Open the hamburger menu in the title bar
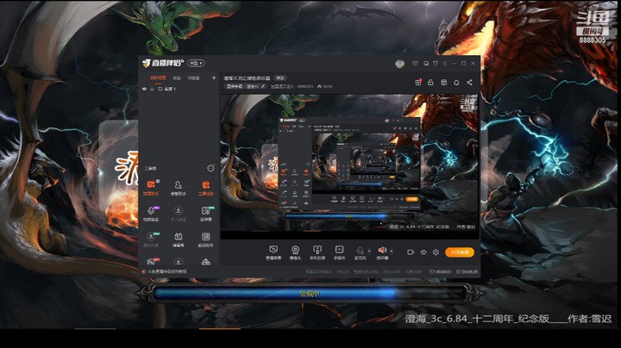621x348 pixels. click(x=445, y=63)
